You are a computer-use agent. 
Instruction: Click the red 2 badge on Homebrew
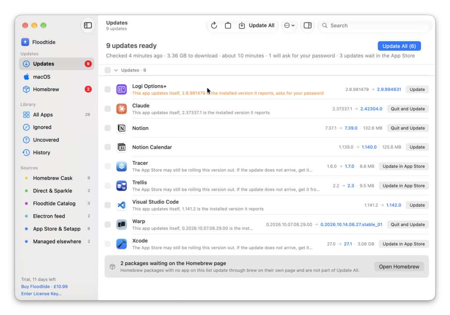[x=88, y=89]
